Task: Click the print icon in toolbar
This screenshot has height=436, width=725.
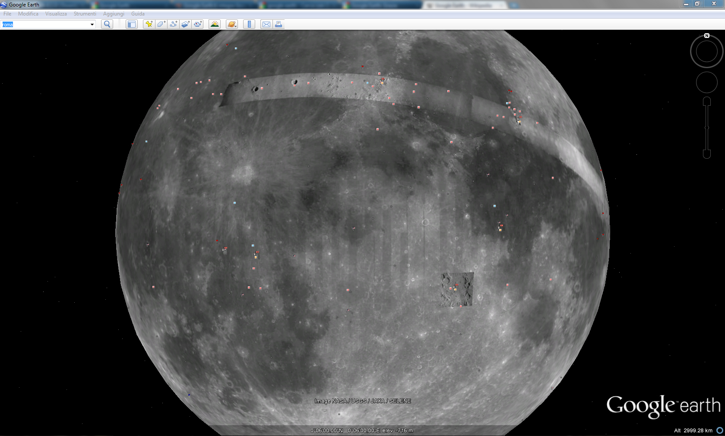Action: point(279,24)
